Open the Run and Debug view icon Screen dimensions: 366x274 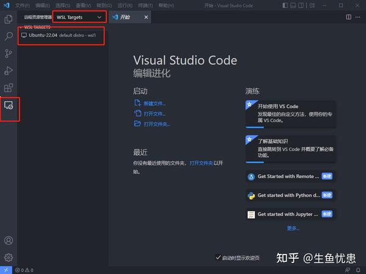tap(9, 71)
